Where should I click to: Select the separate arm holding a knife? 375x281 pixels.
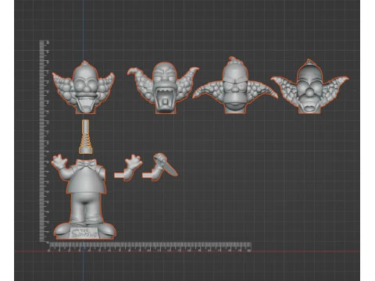[x=160, y=167]
